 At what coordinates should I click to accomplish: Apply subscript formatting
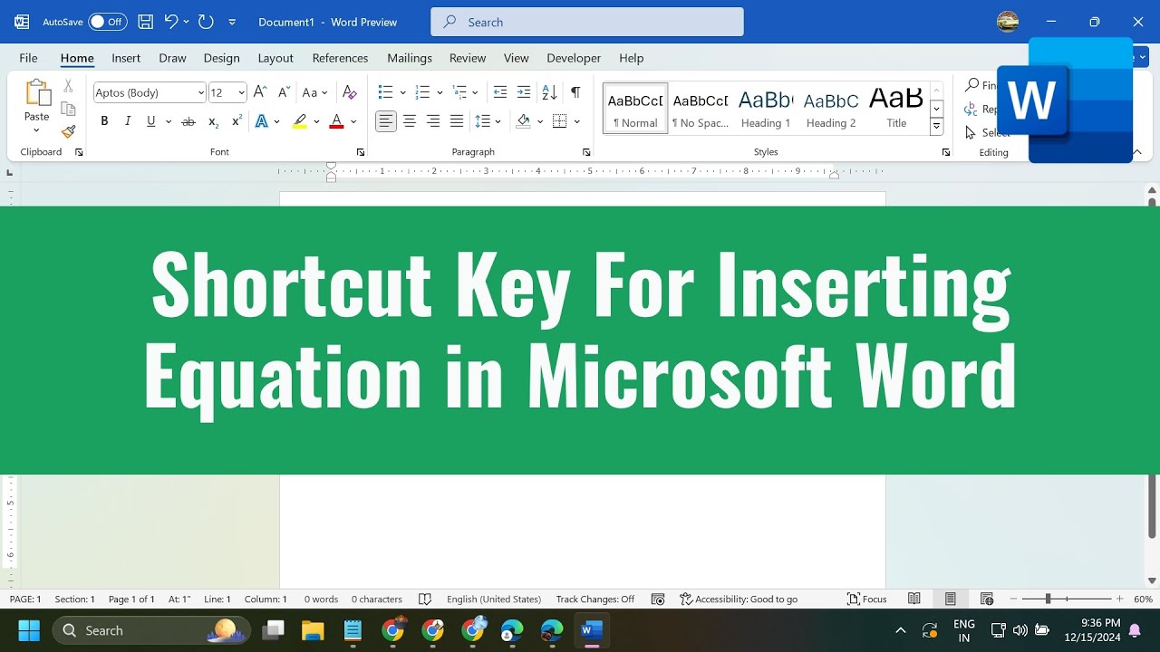[213, 121]
